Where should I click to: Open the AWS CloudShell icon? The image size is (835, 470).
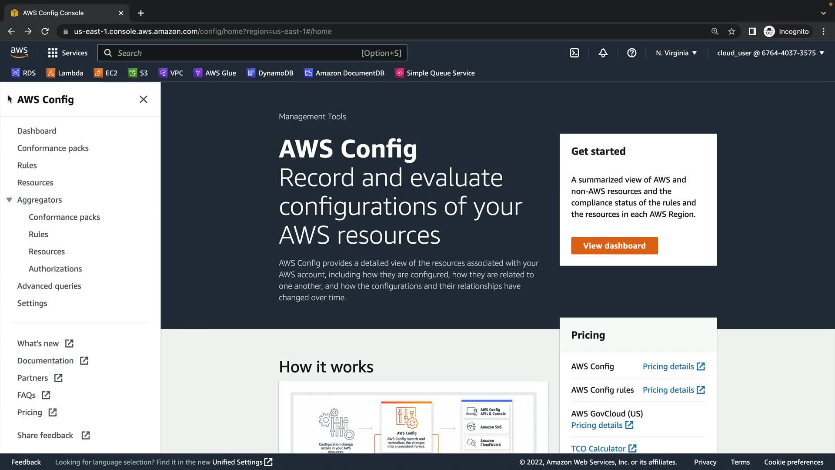coord(574,53)
